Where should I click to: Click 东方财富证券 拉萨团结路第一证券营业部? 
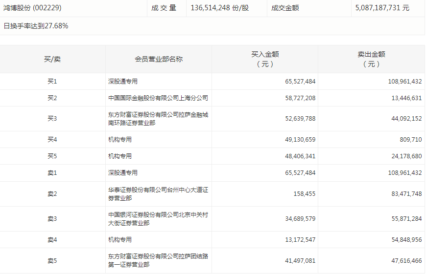click(158, 260)
